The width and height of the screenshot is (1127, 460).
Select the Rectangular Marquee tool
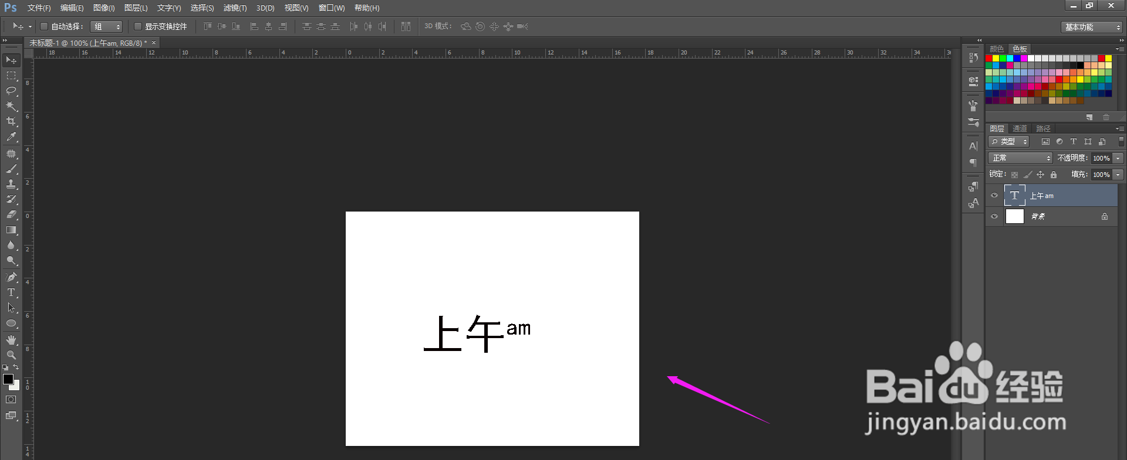pyautogui.click(x=11, y=76)
